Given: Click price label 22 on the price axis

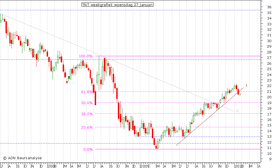Looking at the screenshot, I should 269,86.
